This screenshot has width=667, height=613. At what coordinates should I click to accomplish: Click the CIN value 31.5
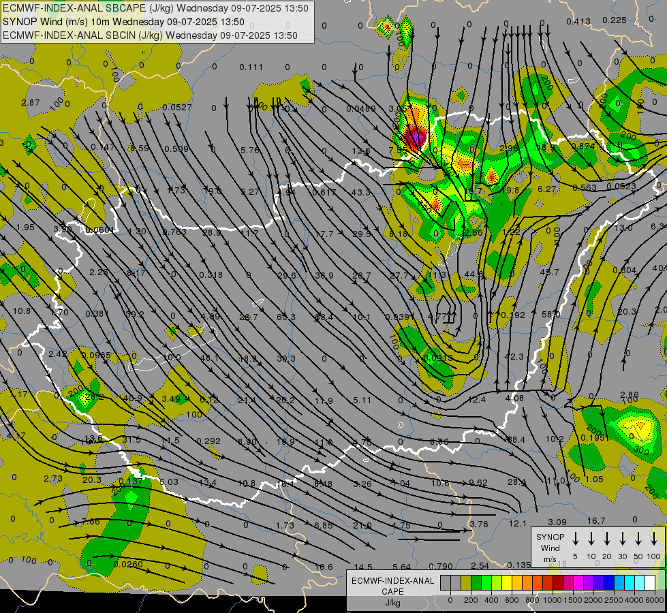tap(131, 439)
